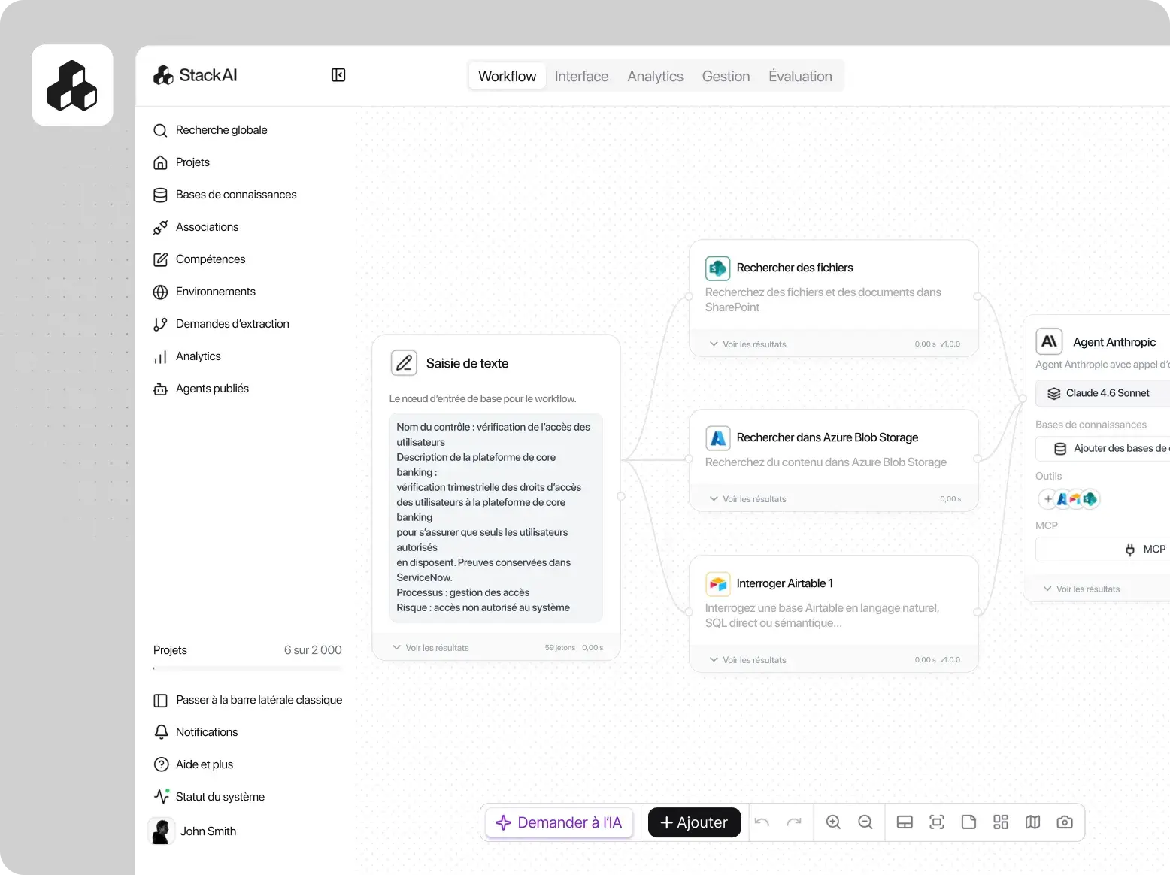The width and height of the screenshot is (1170, 875).
Task: Click the Demander à l'IA button
Action: point(559,822)
